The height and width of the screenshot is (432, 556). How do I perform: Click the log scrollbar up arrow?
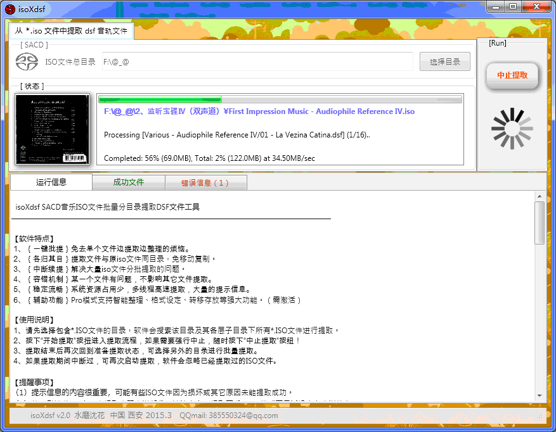point(540,196)
